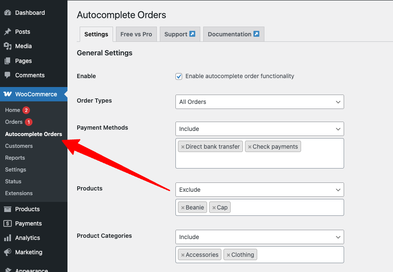Open Media in the sidebar
393x272 pixels.
pos(34,46)
